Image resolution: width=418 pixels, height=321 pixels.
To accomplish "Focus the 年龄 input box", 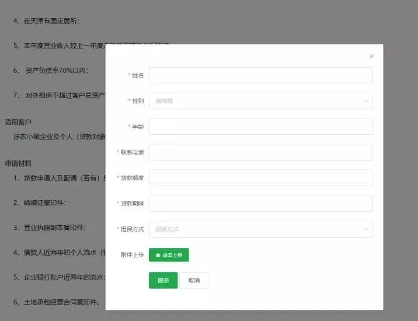I will [x=260, y=127].
